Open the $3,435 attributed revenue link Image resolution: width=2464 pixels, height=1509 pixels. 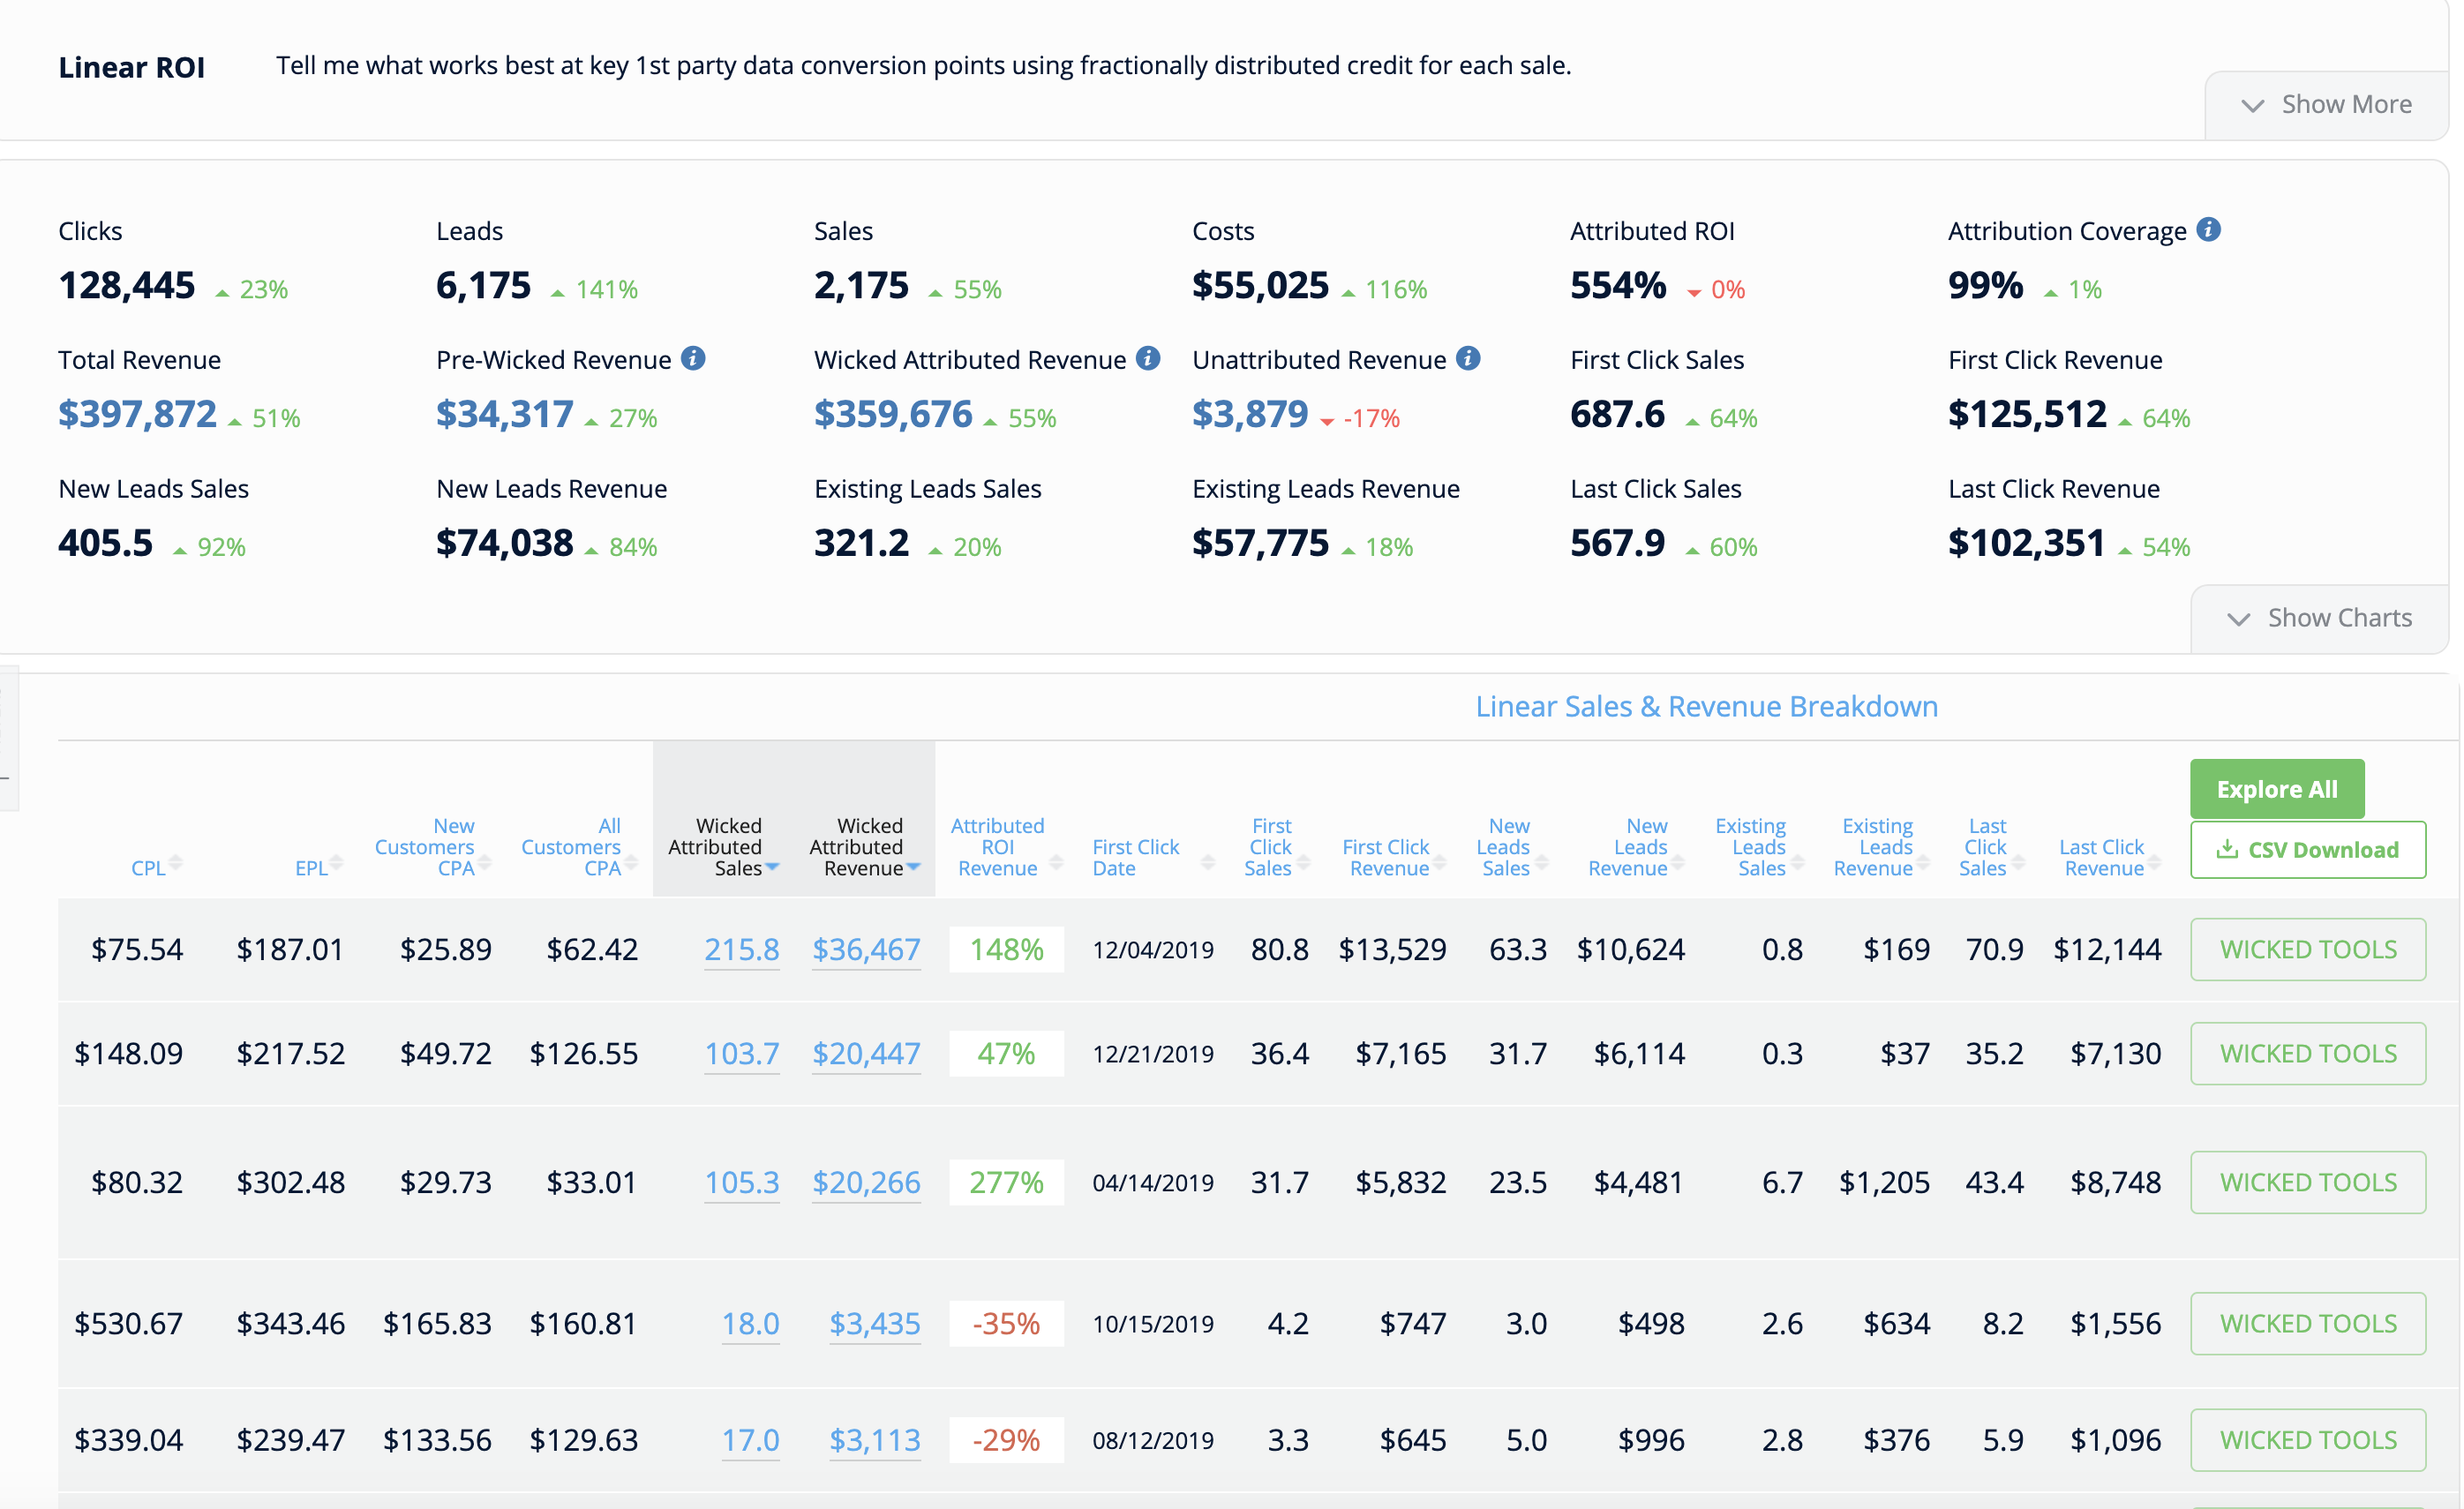click(x=875, y=1323)
